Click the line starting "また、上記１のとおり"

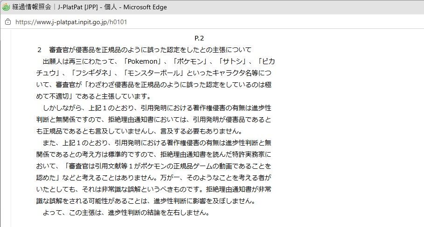[x=157, y=143]
